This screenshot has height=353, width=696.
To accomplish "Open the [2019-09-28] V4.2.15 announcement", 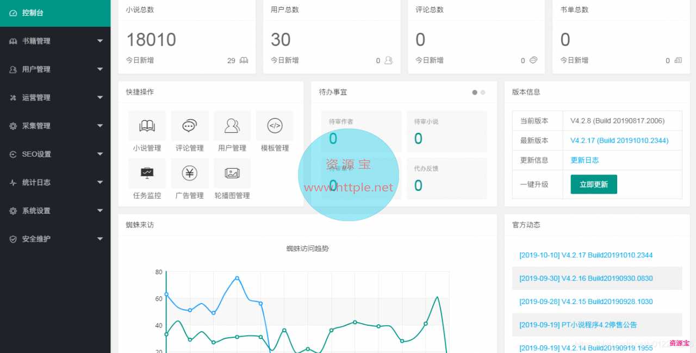I will click(586, 302).
